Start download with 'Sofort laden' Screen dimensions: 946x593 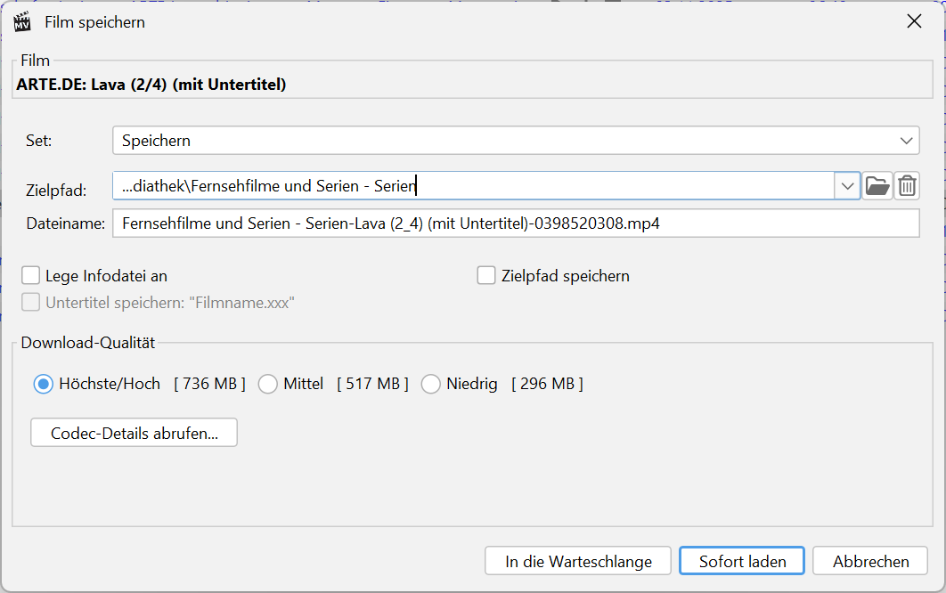click(x=742, y=562)
